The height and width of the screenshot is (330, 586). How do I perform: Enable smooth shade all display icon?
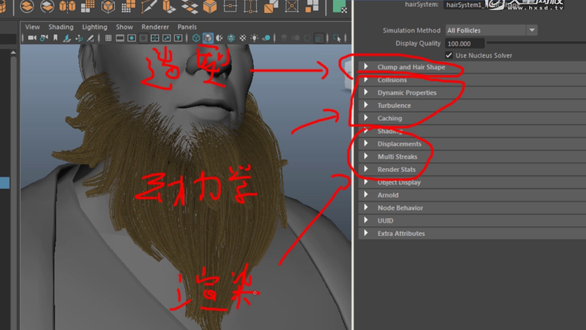tap(209, 38)
